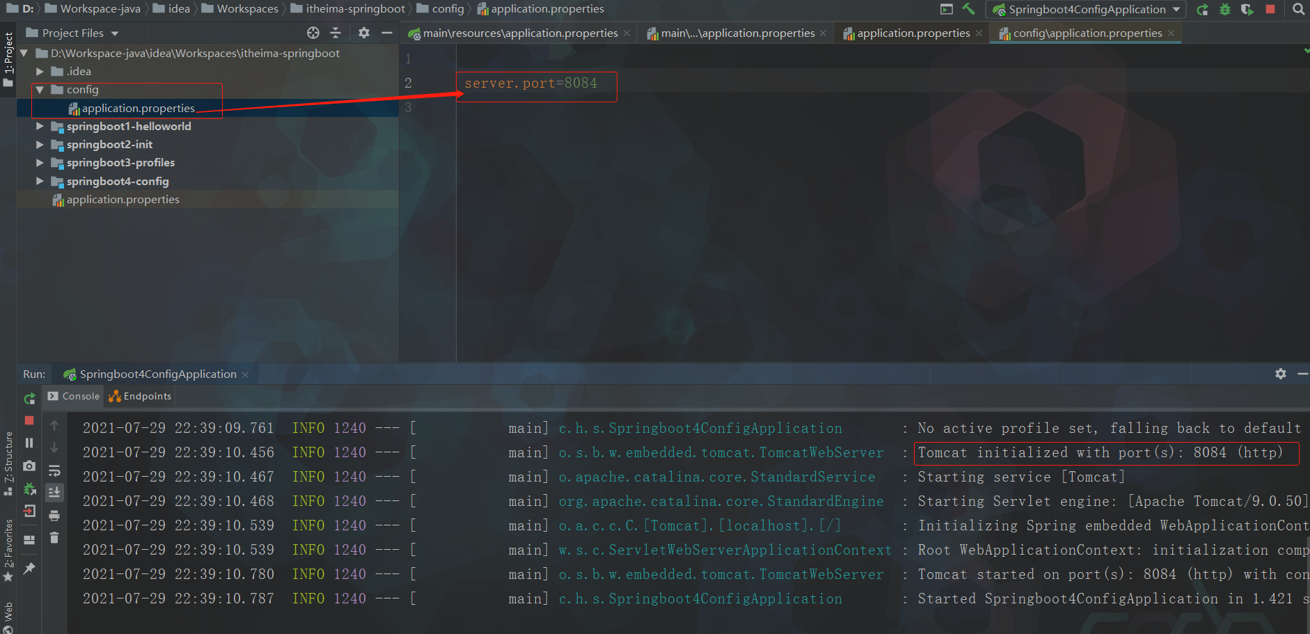Close the Springboot4ConfigApplication run tab
Viewport: 1310px width, 634px height.
(245, 374)
